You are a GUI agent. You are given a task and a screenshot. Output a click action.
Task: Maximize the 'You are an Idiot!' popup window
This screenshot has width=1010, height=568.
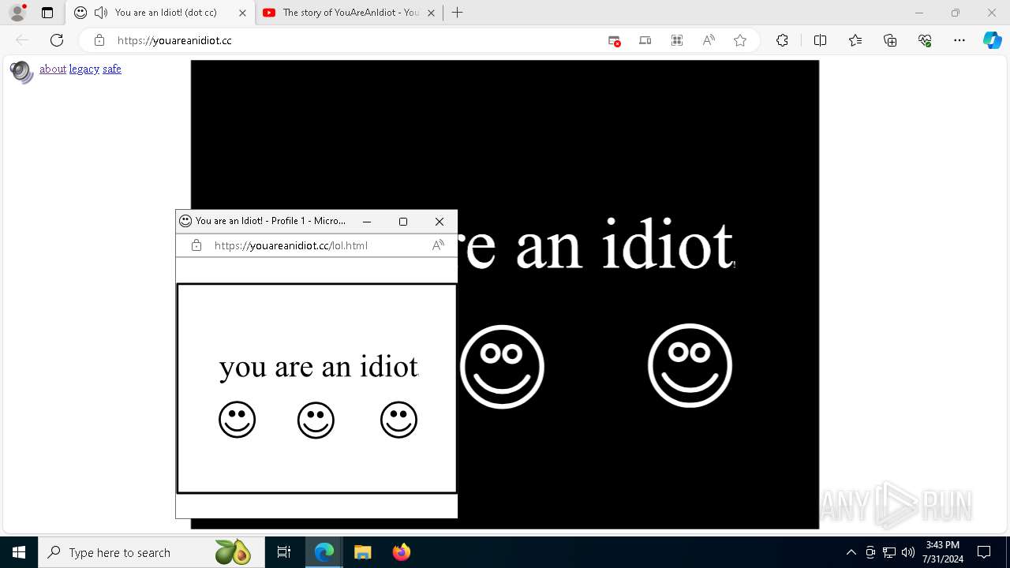(x=402, y=222)
